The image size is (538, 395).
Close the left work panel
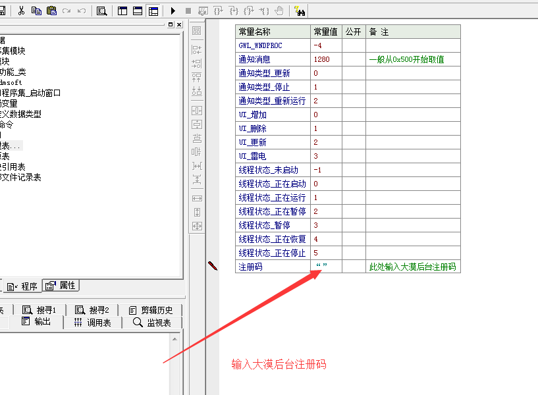click(x=179, y=24)
